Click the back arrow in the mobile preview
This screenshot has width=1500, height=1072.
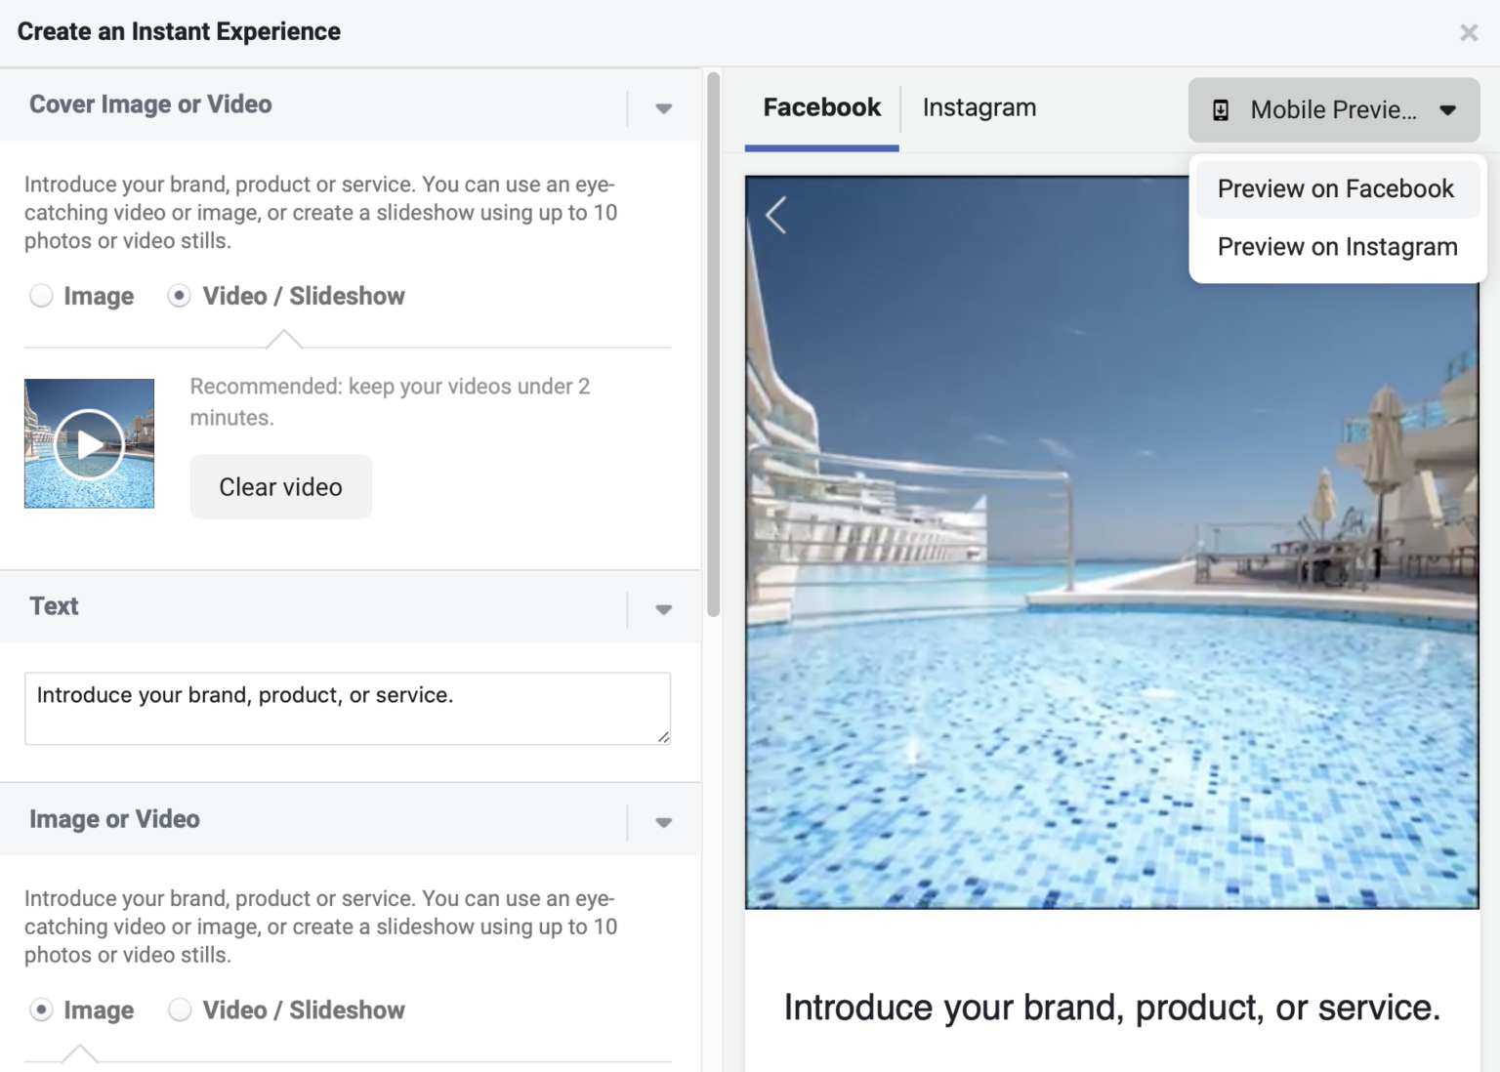(776, 215)
